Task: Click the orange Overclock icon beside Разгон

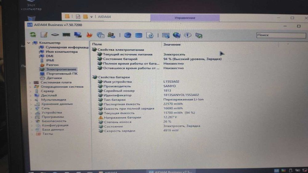Action: (x=42, y=65)
